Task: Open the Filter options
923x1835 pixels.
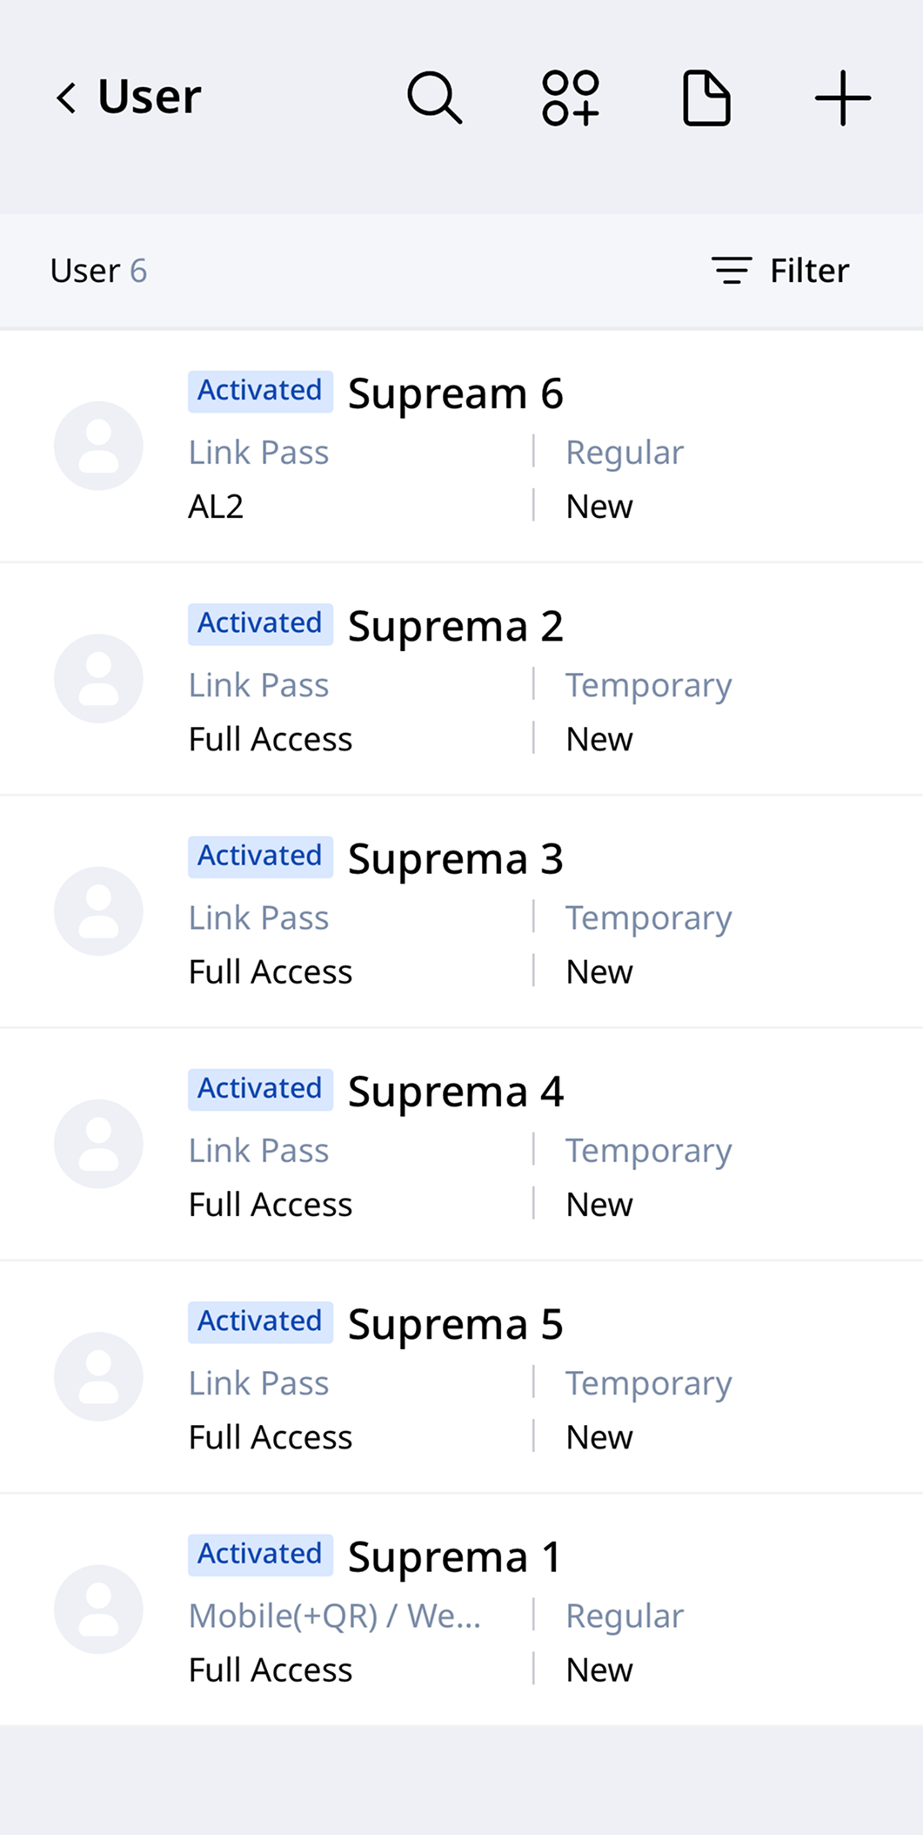Action: 780,271
